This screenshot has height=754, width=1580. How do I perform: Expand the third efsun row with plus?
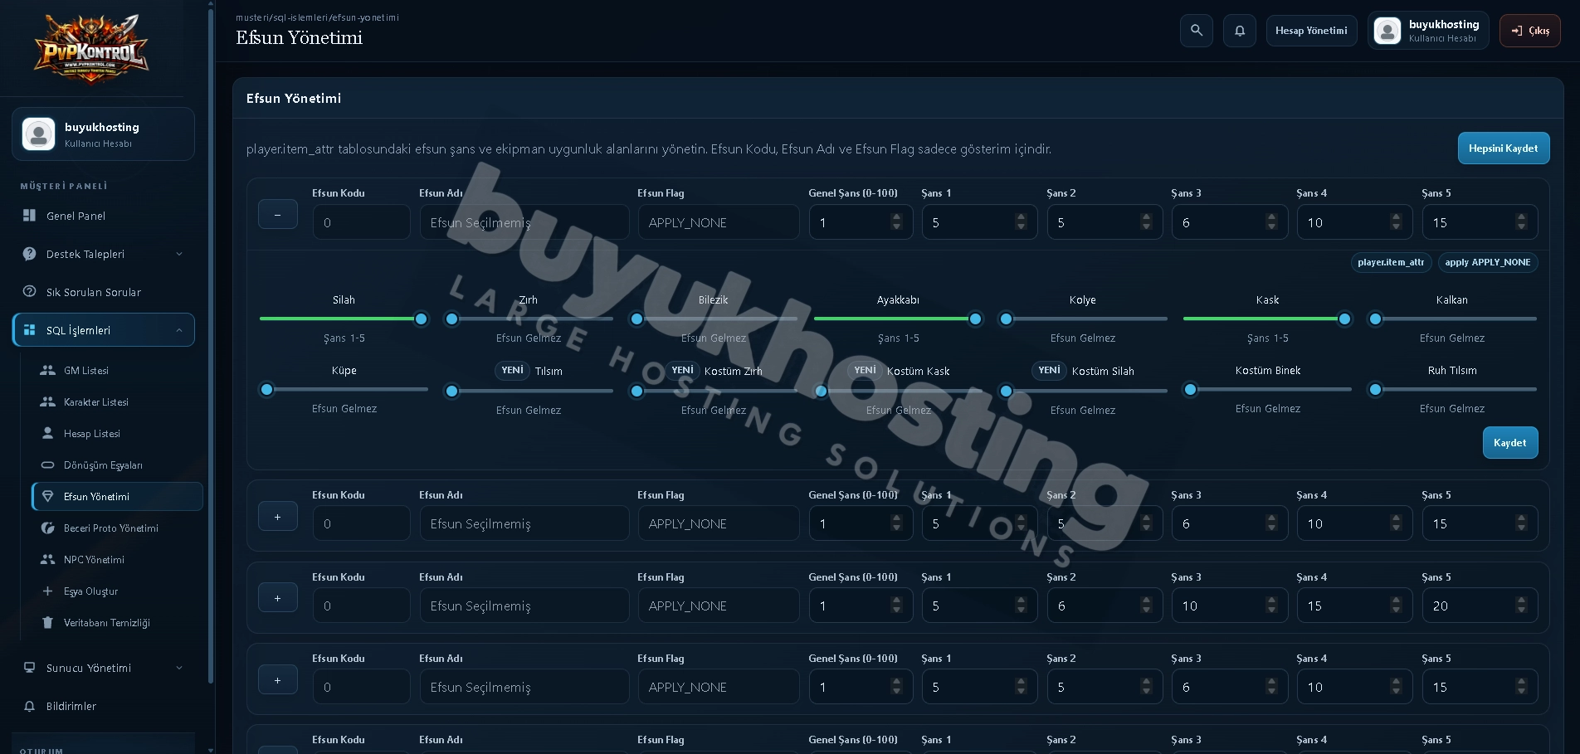coord(277,598)
